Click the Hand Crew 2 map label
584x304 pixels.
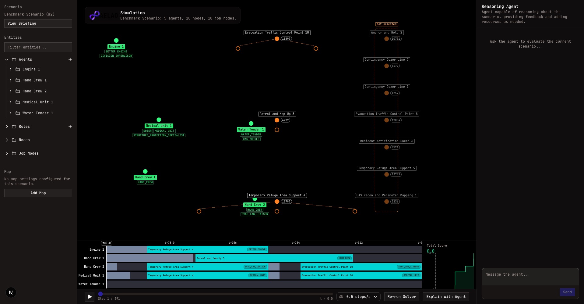(x=255, y=205)
